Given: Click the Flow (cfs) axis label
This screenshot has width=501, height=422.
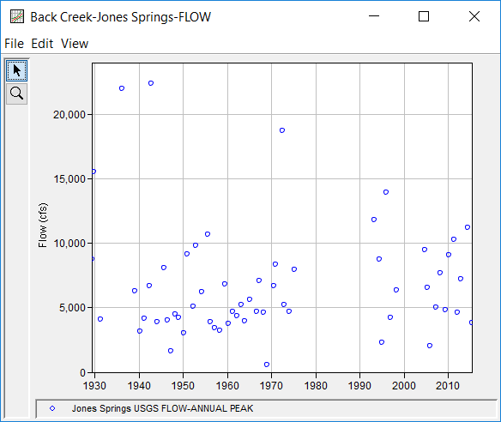Looking at the screenshot, I should pyautogui.click(x=43, y=225).
